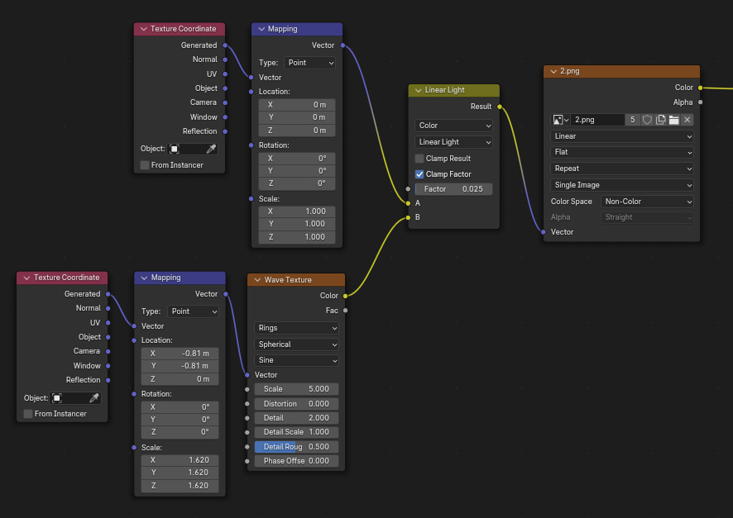Click the image browse icon in 2.png node
Screen dimensions: 733x518
[560, 120]
